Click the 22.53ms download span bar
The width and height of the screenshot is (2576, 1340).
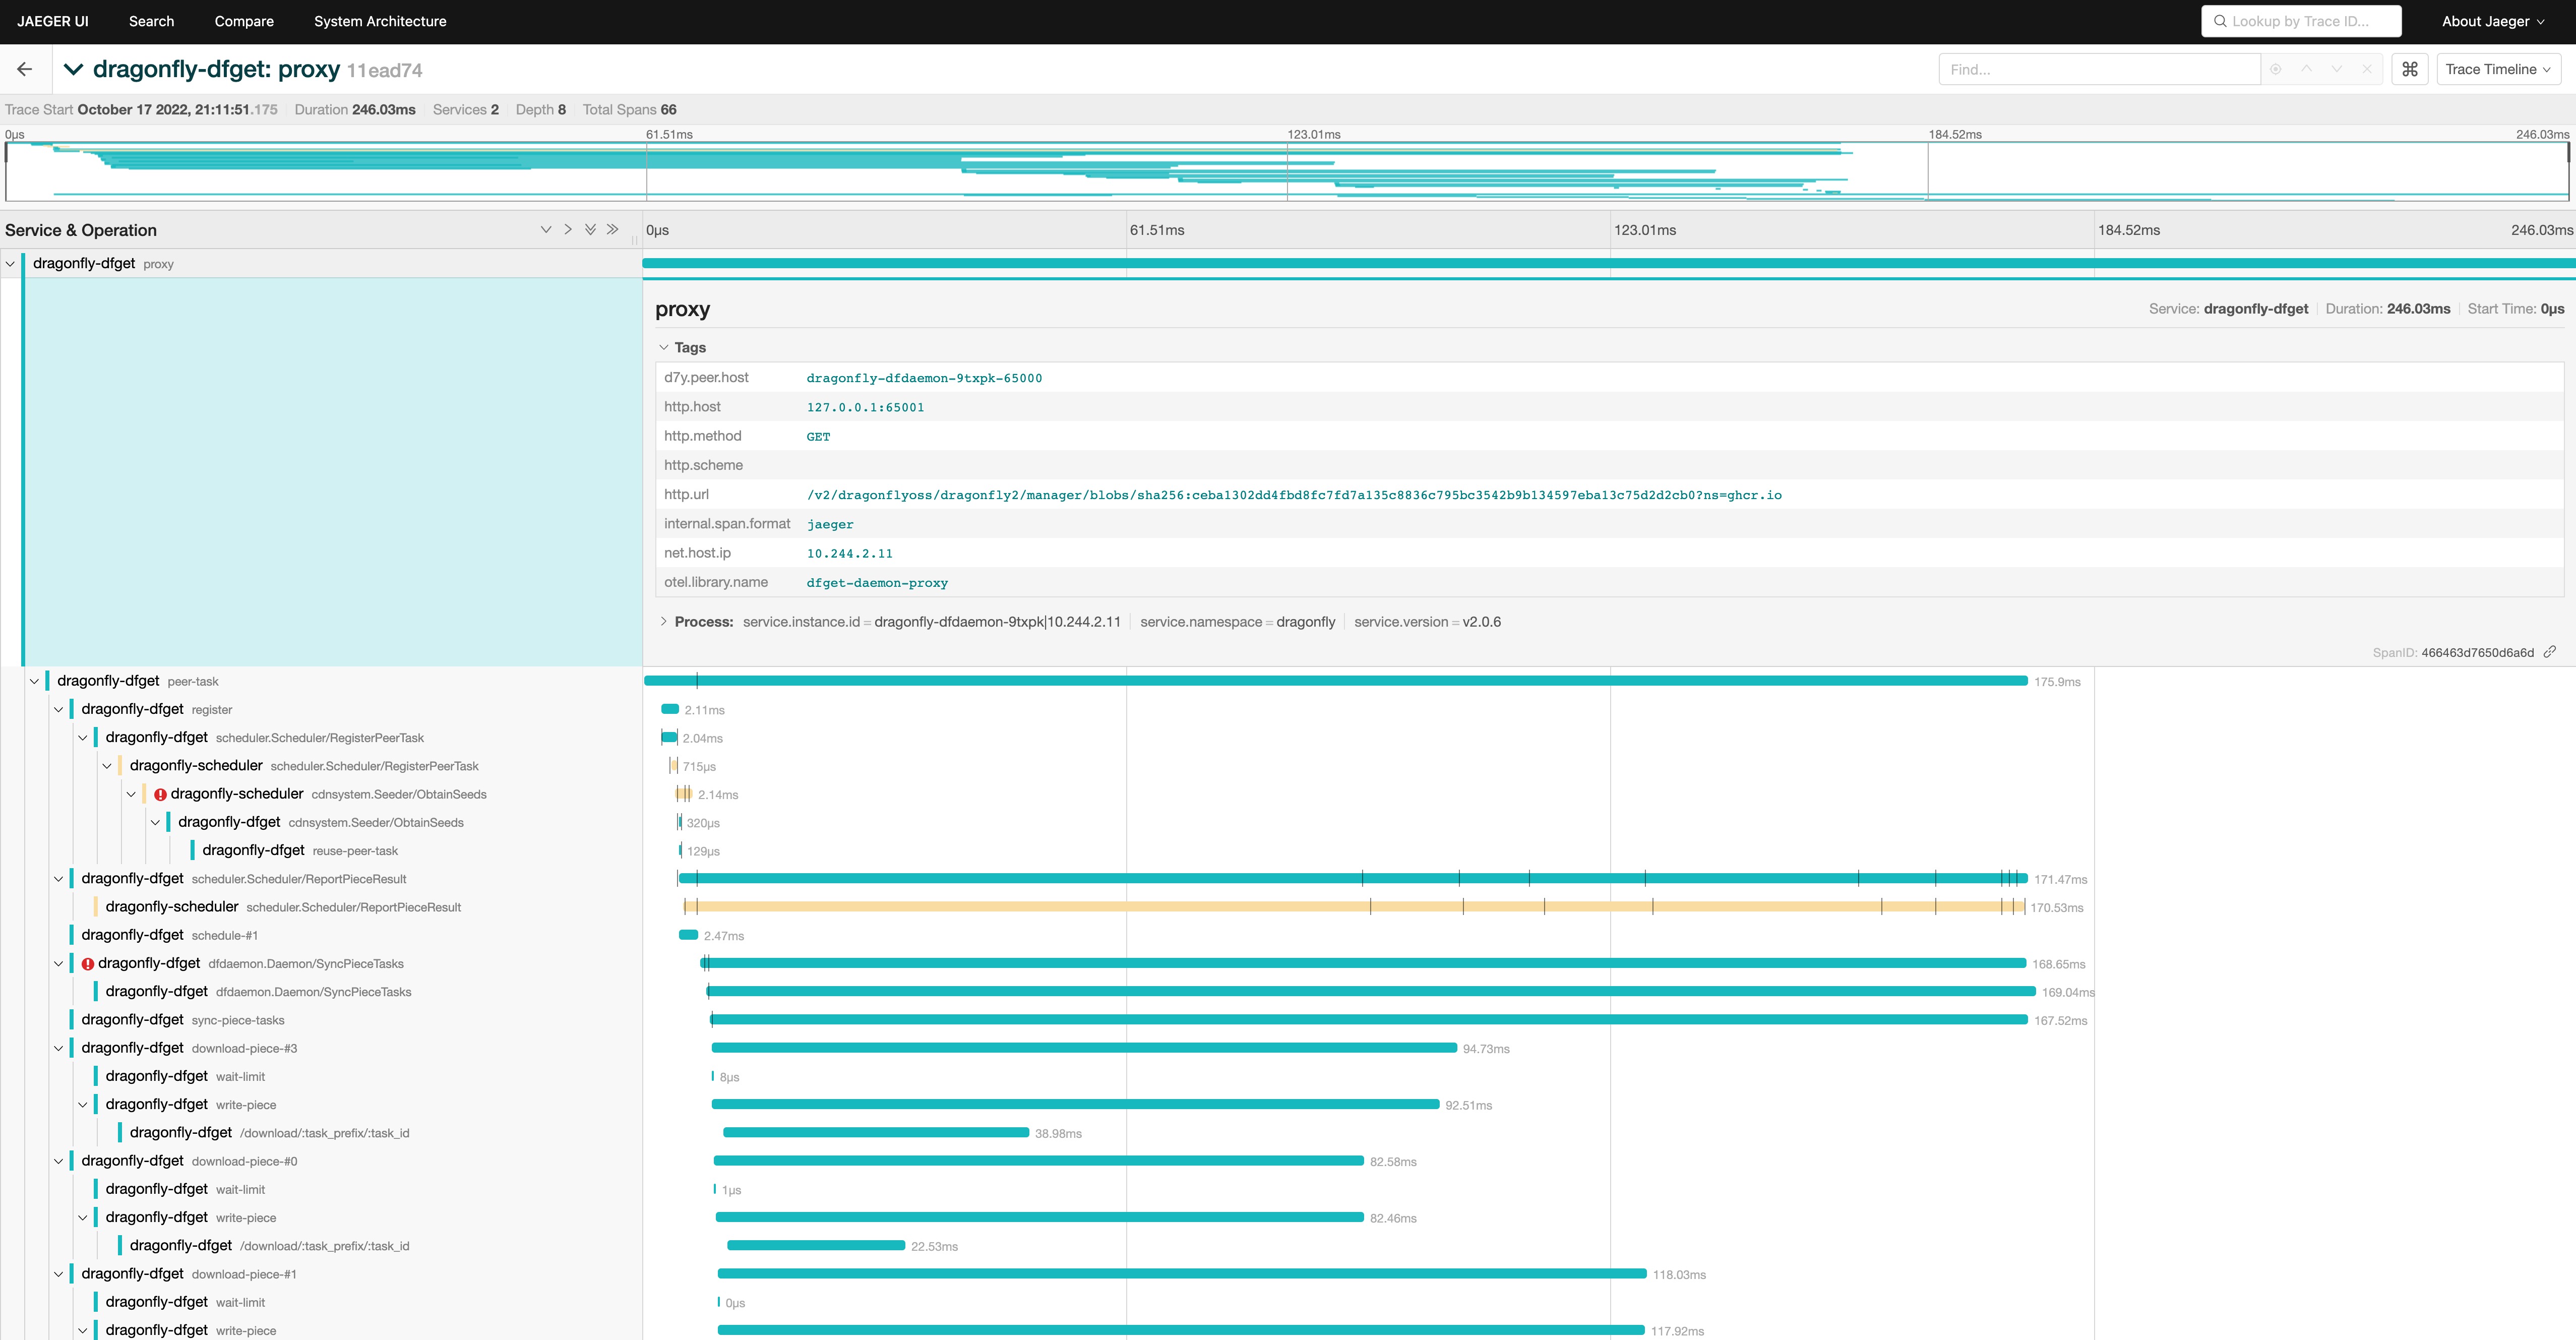click(x=816, y=1246)
